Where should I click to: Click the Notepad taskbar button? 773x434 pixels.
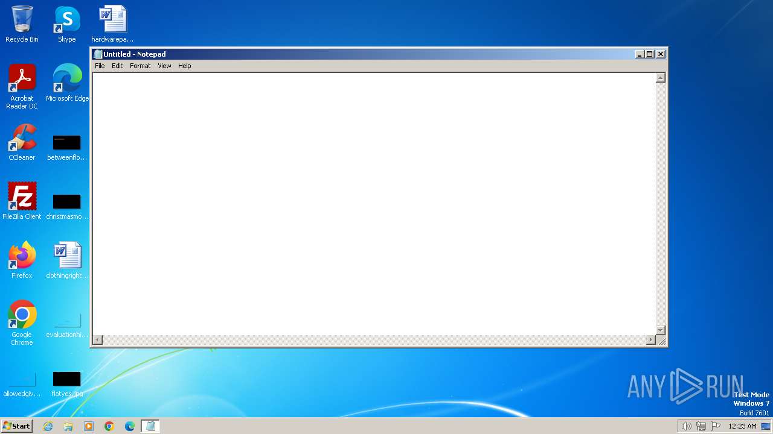click(150, 426)
